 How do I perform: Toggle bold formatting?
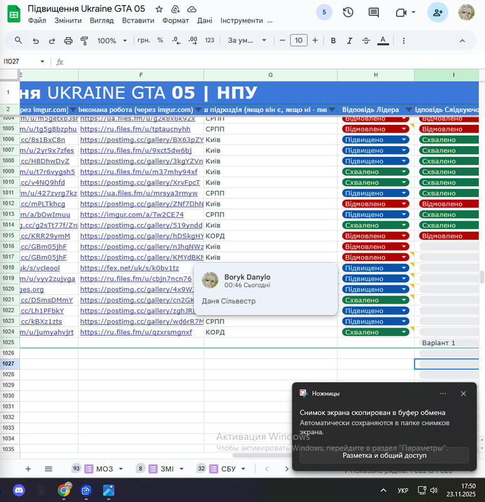[334, 41]
